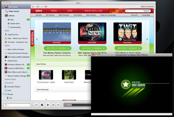Open Top Rated page
Screen dimensions: 174x117
[78, 15]
